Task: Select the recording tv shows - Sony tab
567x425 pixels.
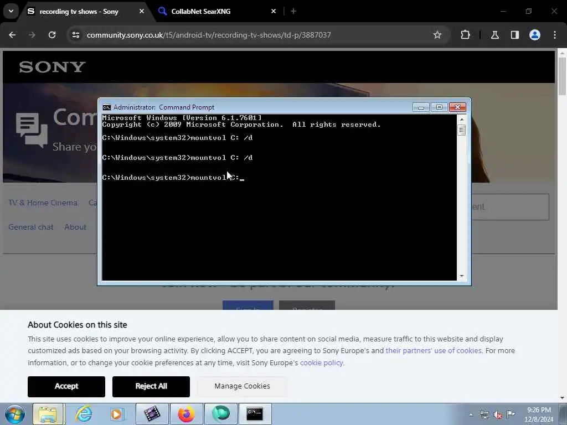Action: click(79, 11)
